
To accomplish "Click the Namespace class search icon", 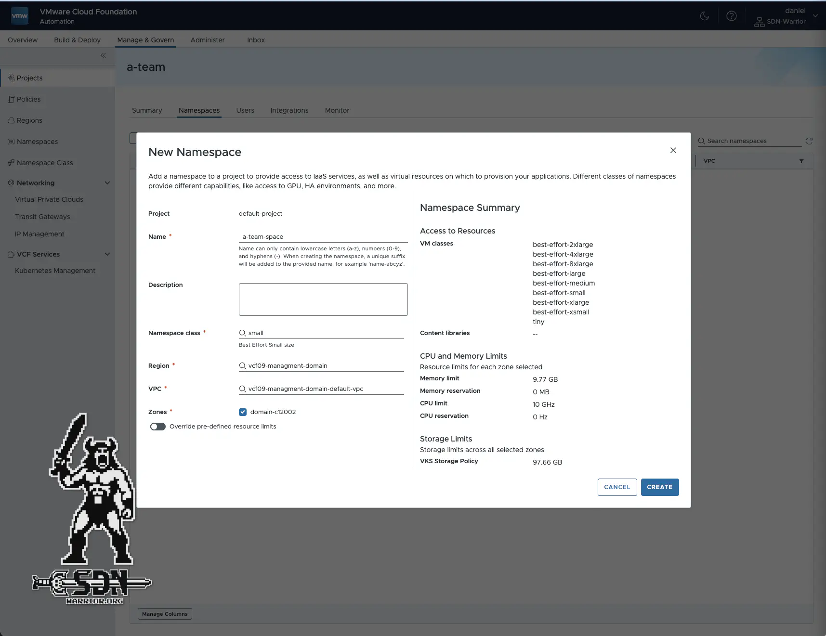I will click(243, 333).
